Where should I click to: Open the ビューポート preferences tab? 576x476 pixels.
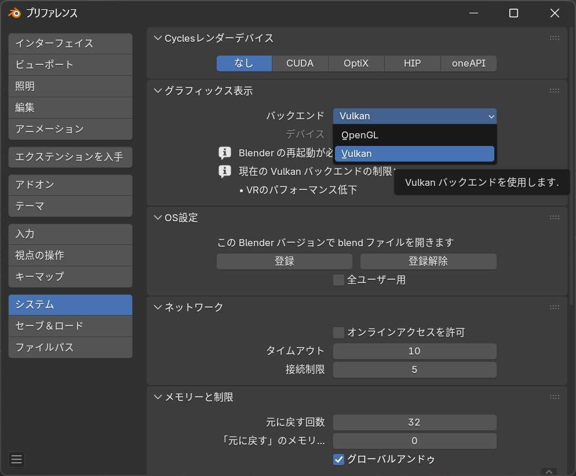tap(70, 65)
